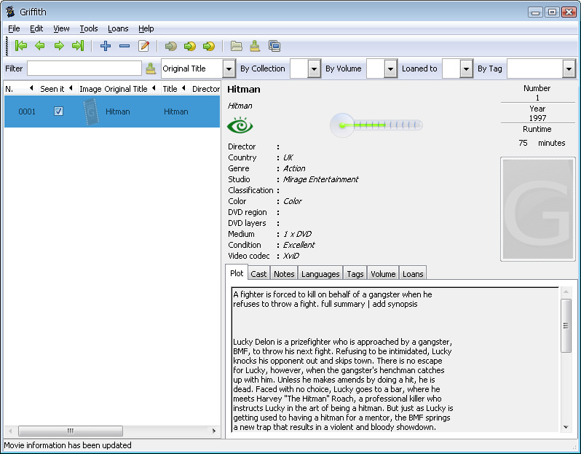The height and width of the screenshot is (454, 581).
Task: Click the movie poster placeholder image
Action: click(x=537, y=209)
